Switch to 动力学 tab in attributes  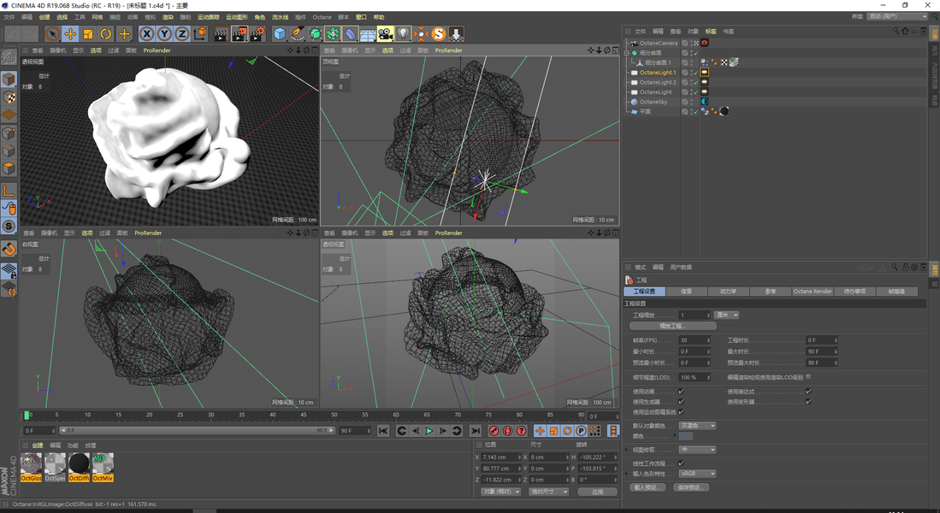tap(728, 292)
